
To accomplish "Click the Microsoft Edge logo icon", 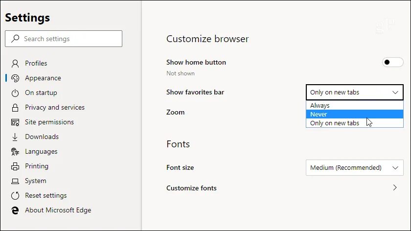I will point(15,210).
